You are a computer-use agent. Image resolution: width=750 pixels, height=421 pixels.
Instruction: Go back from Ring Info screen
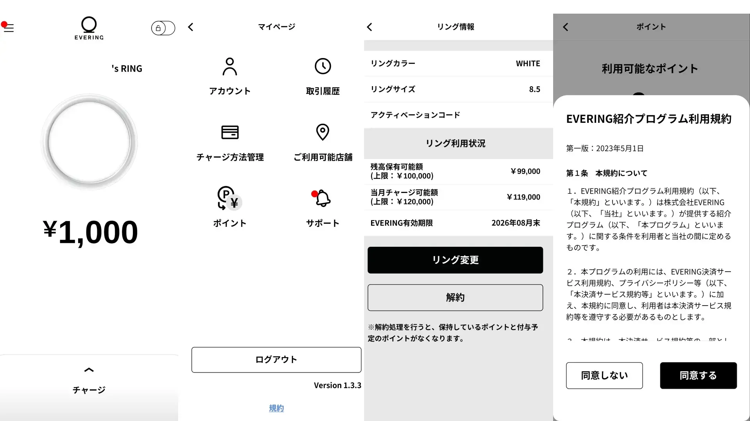click(x=370, y=27)
